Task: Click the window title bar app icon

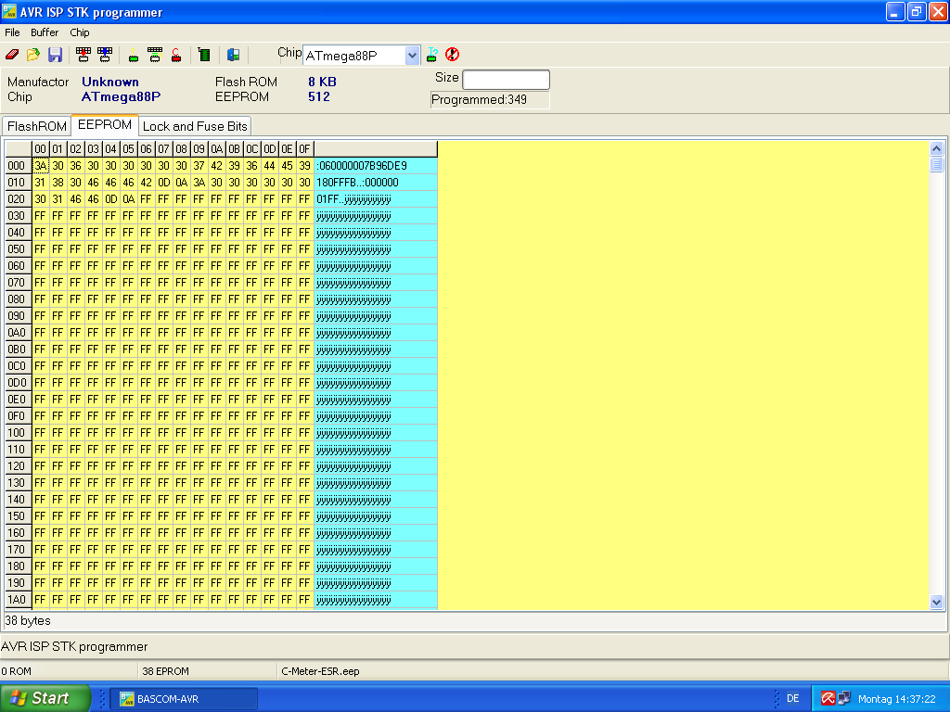Action: [9, 11]
